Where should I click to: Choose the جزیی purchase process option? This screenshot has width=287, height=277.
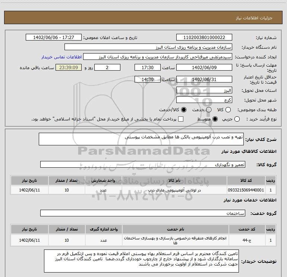coord(237,119)
